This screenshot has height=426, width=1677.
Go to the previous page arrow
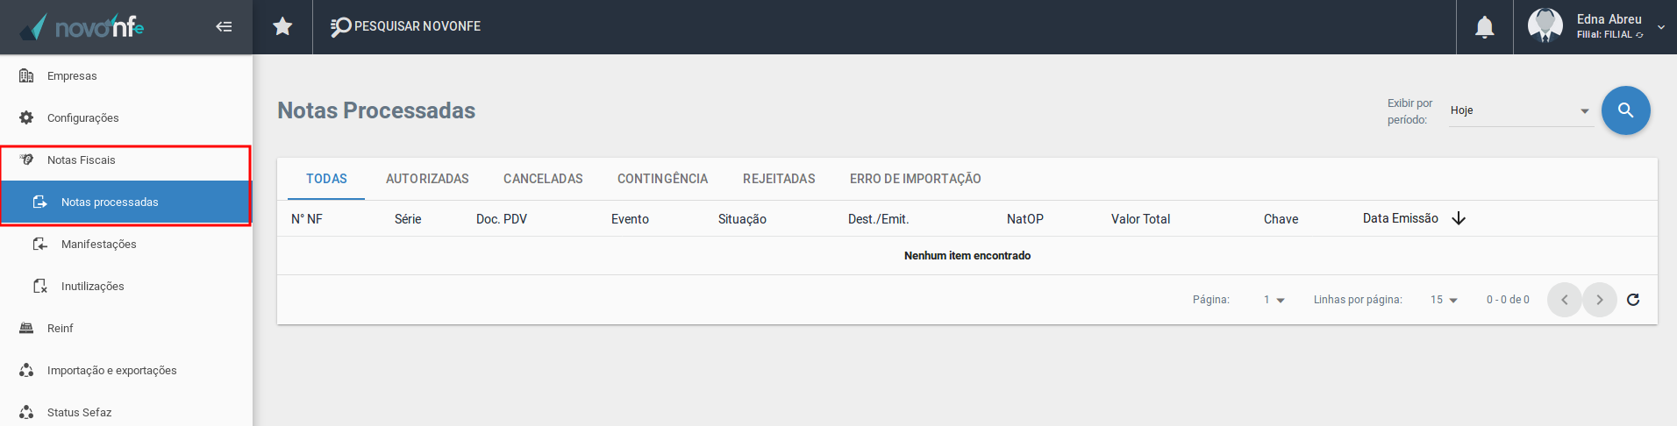(1565, 300)
